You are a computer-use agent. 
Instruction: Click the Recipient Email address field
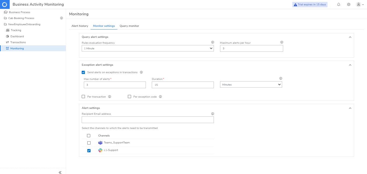point(148,120)
